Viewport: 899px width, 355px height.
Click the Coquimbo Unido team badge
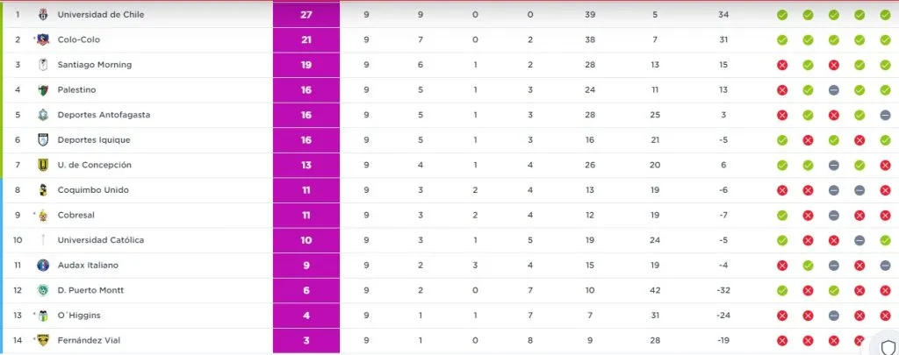click(x=41, y=190)
